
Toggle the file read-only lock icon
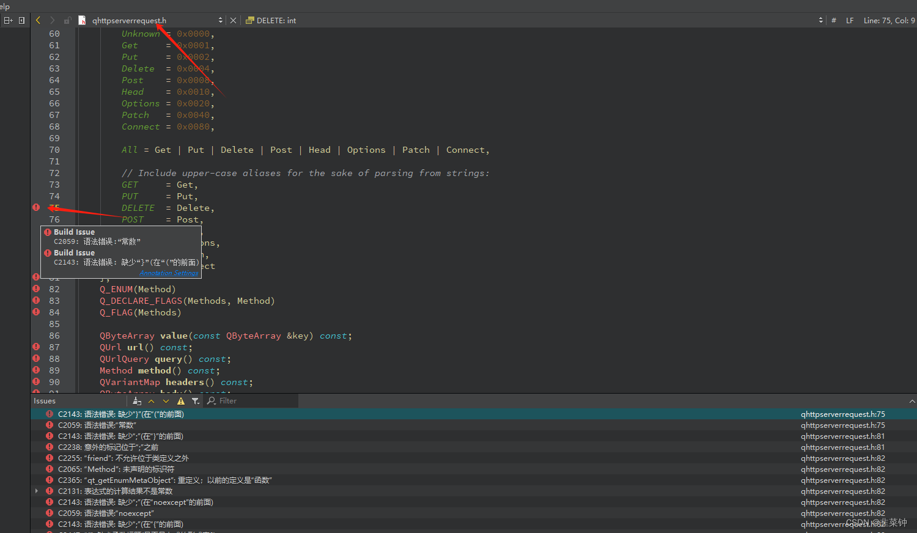pyautogui.click(x=68, y=20)
